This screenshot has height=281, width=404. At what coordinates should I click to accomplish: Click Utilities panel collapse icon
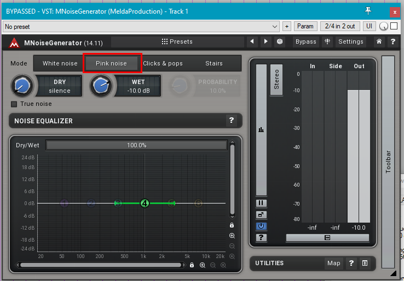[x=365, y=263]
